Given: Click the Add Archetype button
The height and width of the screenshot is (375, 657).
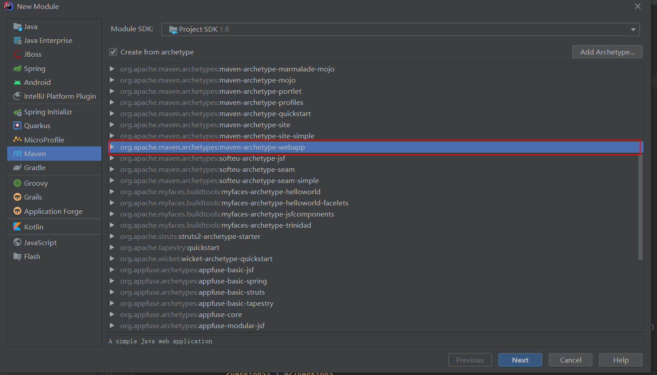Looking at the screenshot, I should [607, 52].
